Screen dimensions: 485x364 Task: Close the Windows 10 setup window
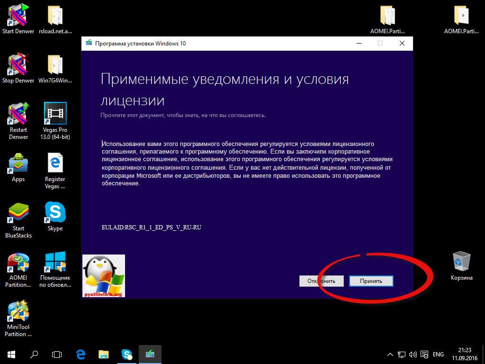[402, 43]
